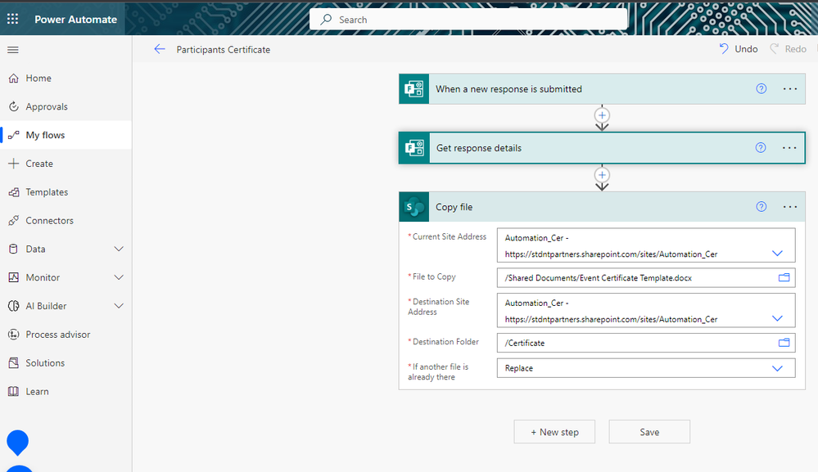Expand the Get response details card
The width and height of the screenshot is (818, 472).
602,148
